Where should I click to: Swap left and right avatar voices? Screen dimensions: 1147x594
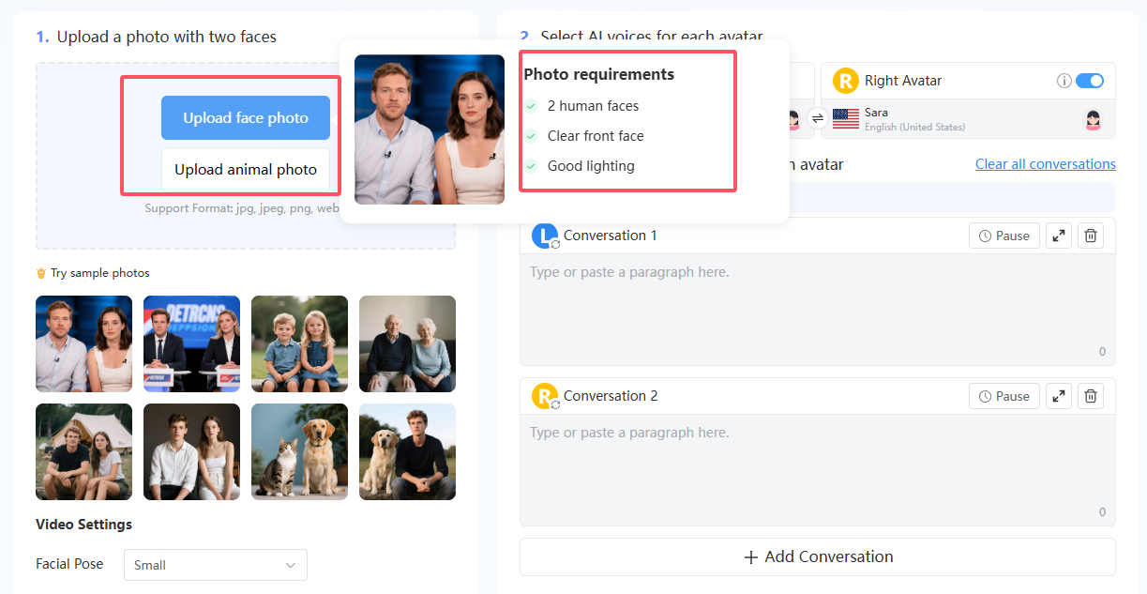coord(817,118)
